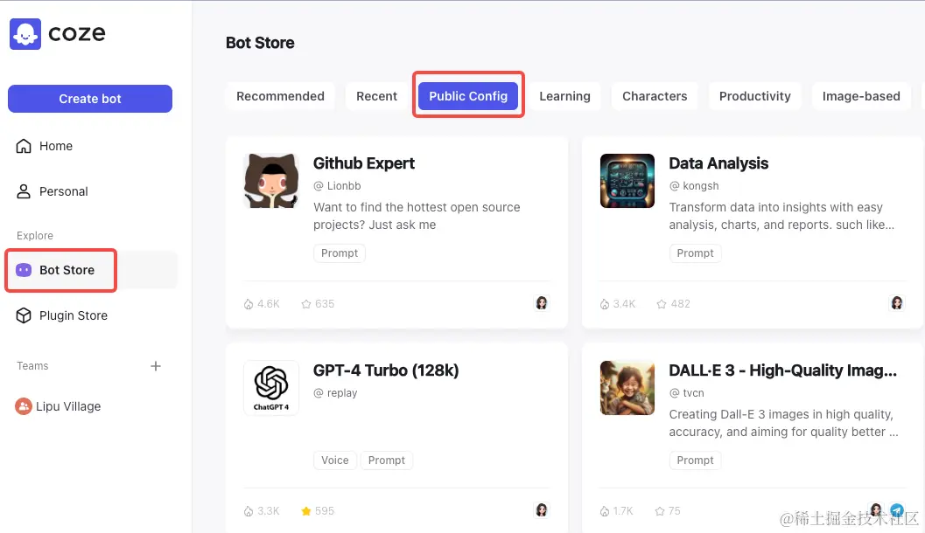The width and height of the screenshot is (925, 533).
Task: Open Github Expert bot title
Action: pos(364,163)
